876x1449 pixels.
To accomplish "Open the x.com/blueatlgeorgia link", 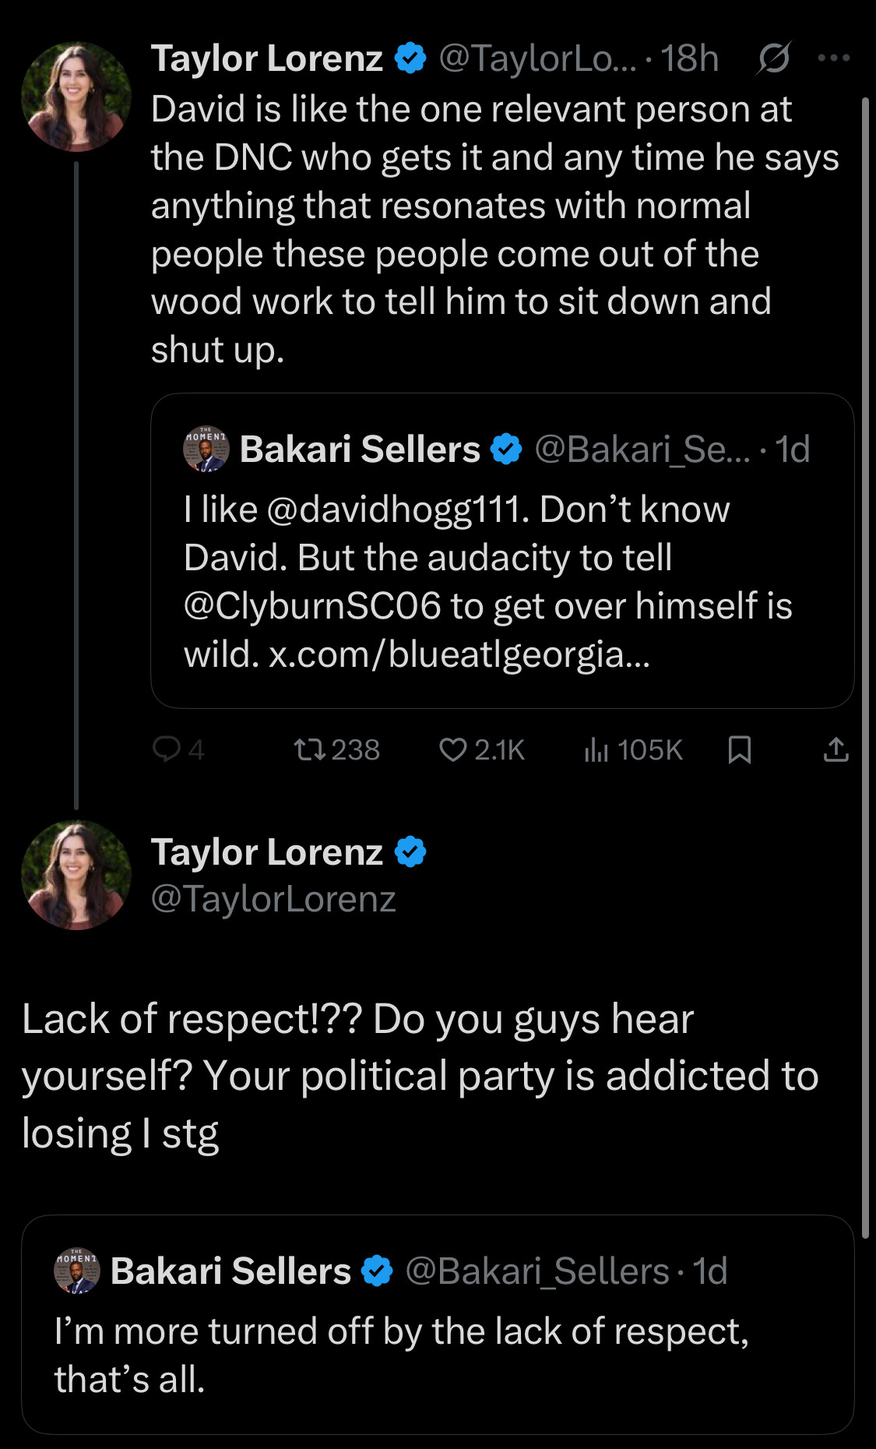I will coord(459,654).
